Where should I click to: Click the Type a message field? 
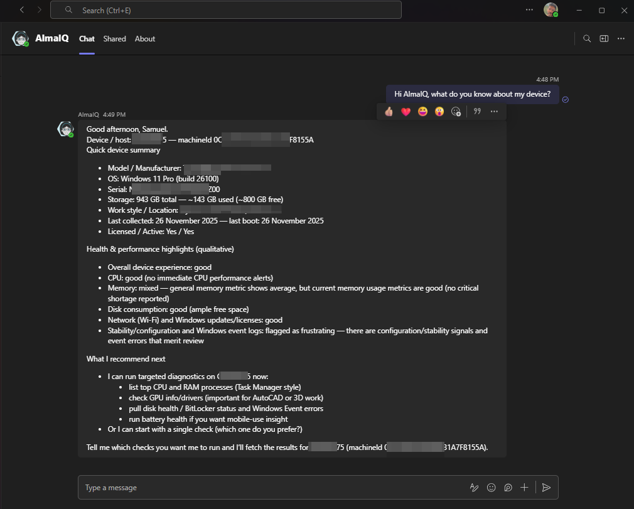pyautogui.click(x=270, y=488)
